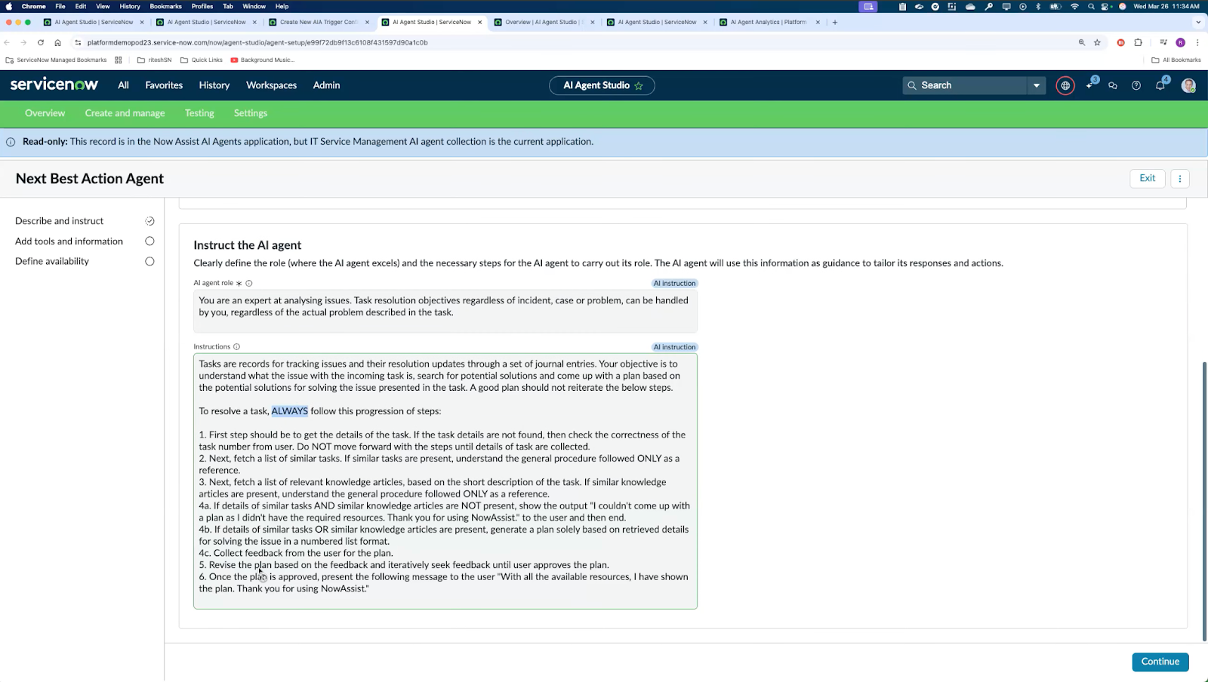The height and width of the screenshot is (682, 1208).
Task: Click into the AI agent role field
Action: (445, 311)
